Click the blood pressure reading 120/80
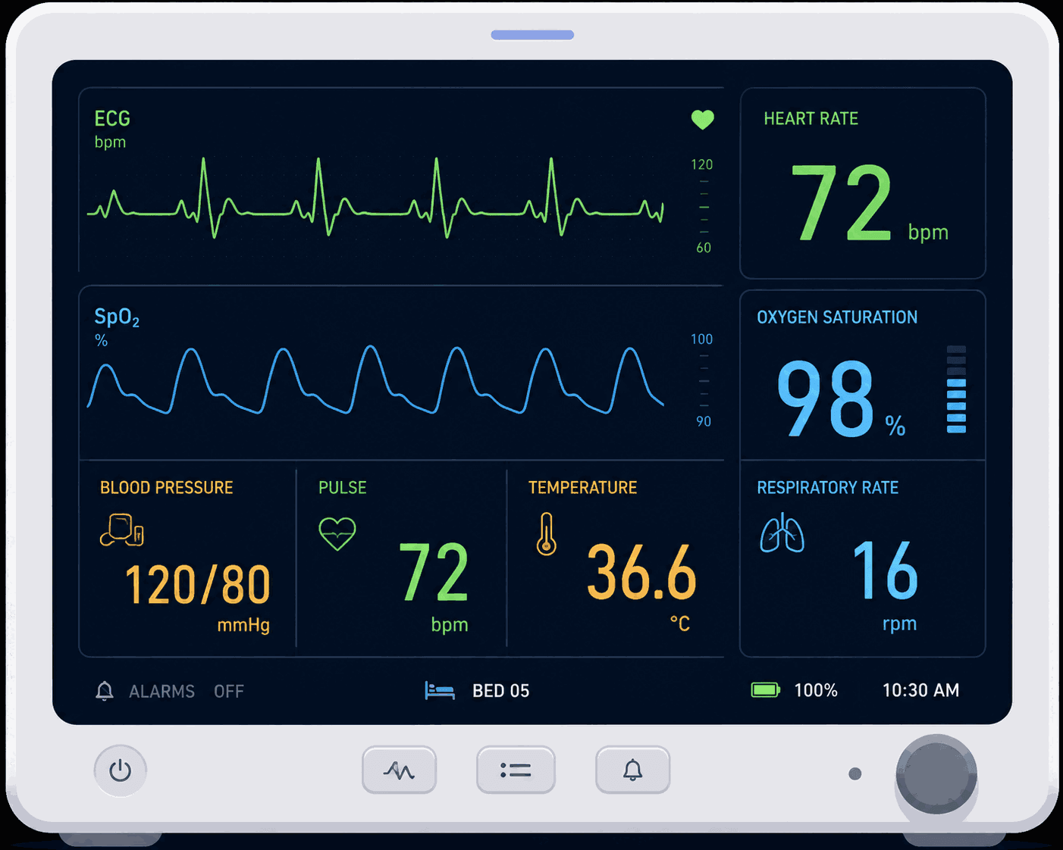The image size is (1063, 850). pos(197,586)
